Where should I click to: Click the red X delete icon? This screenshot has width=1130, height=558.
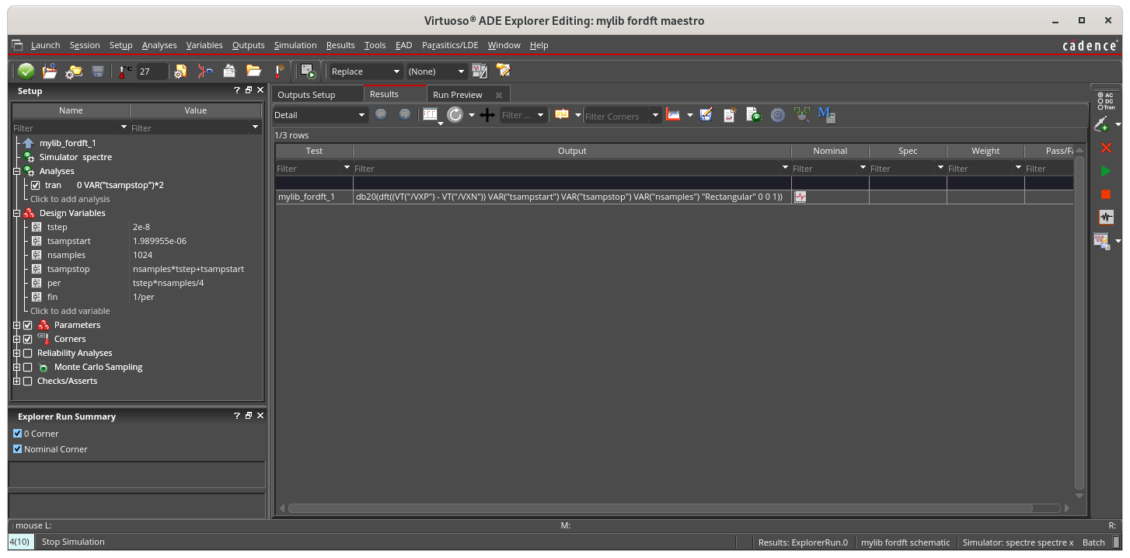1106,148
